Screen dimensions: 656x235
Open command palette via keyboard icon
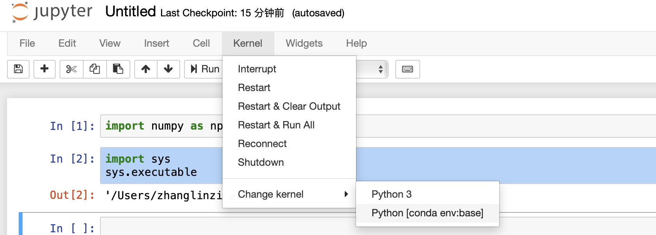point(407,69)
